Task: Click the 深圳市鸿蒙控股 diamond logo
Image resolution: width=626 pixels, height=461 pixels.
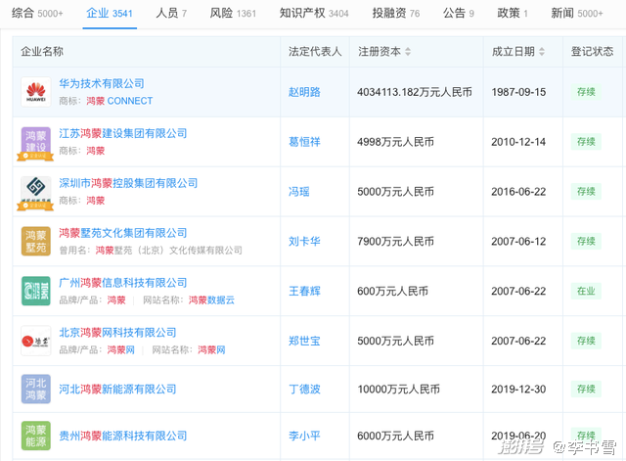Action: (x=36, y=192)
